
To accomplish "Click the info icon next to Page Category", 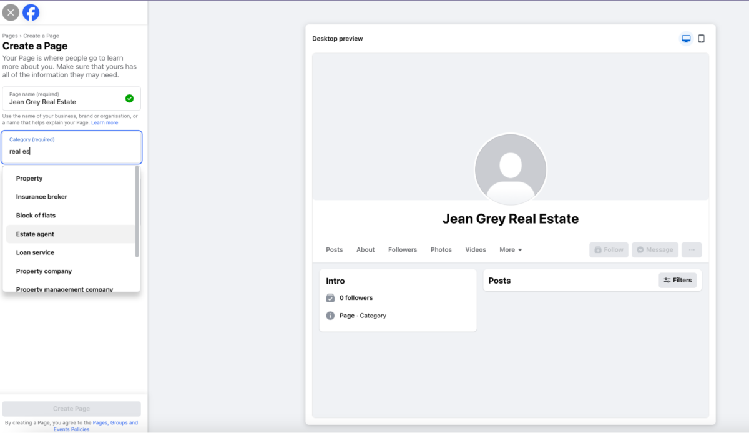I will tap(330, 316).
